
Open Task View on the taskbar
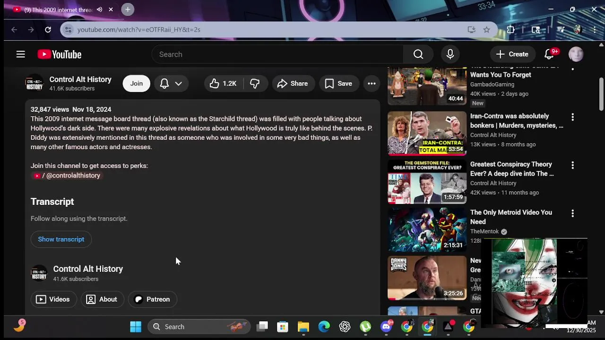click(262, 327)
